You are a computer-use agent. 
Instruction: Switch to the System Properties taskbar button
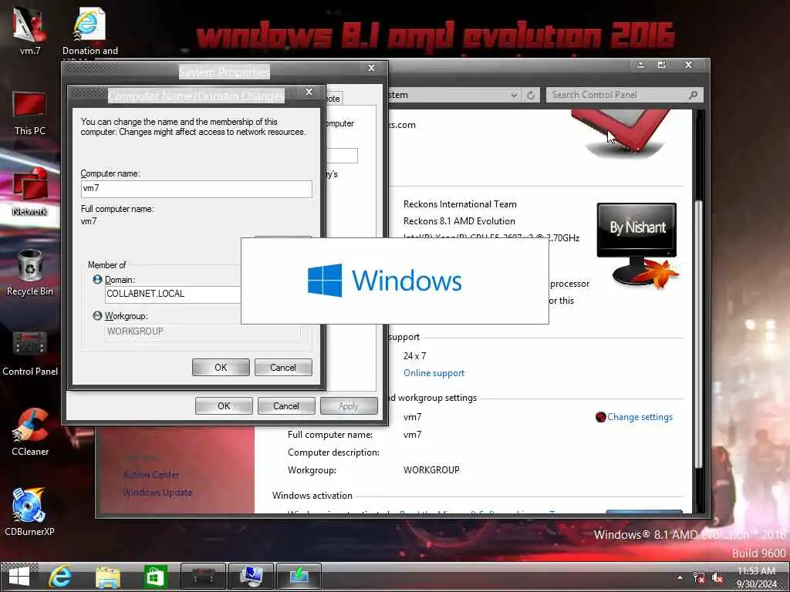[251, 576]
